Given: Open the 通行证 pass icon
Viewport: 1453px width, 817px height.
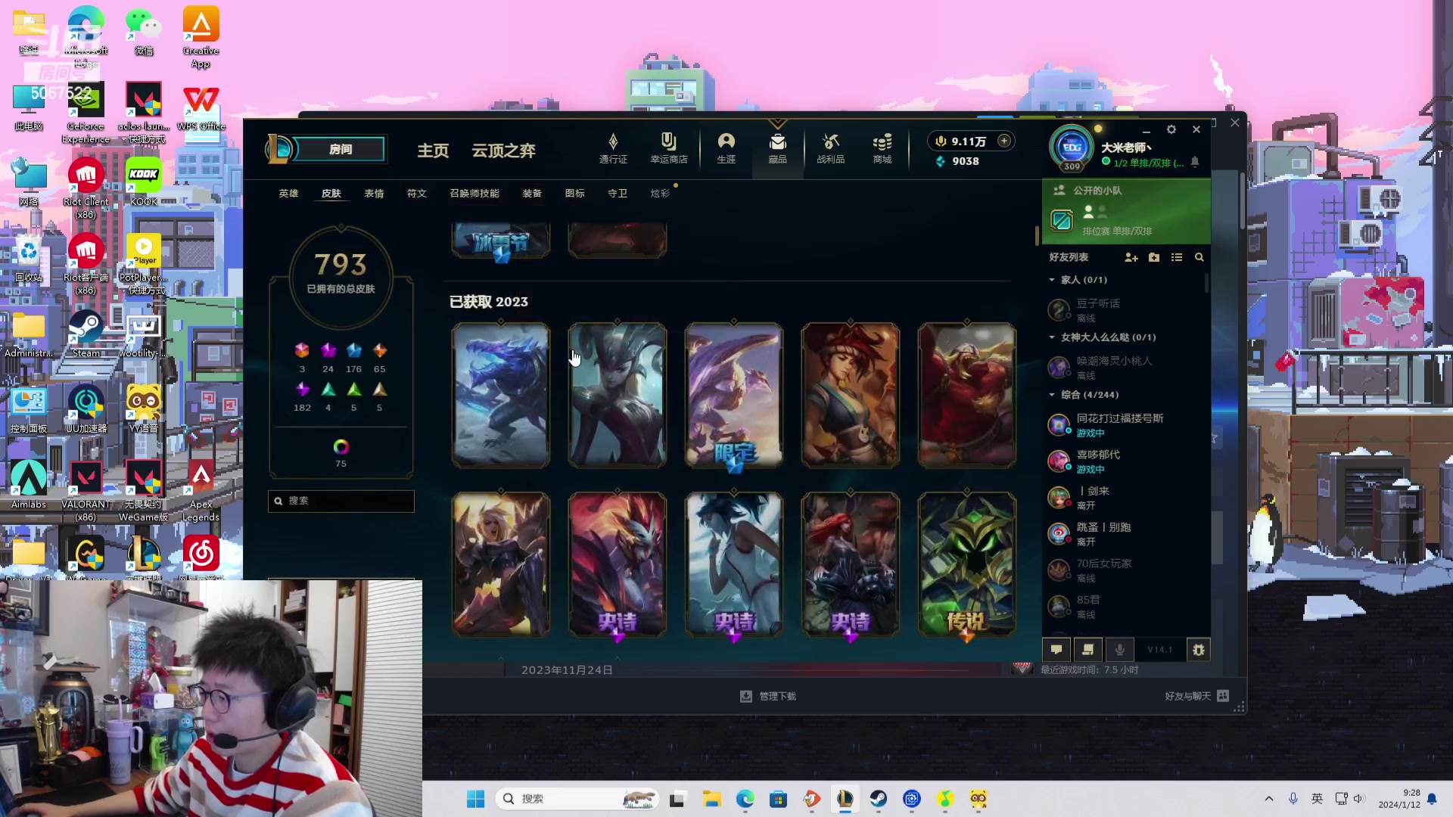Looking at the screenshot, I should tap(613, 148).
